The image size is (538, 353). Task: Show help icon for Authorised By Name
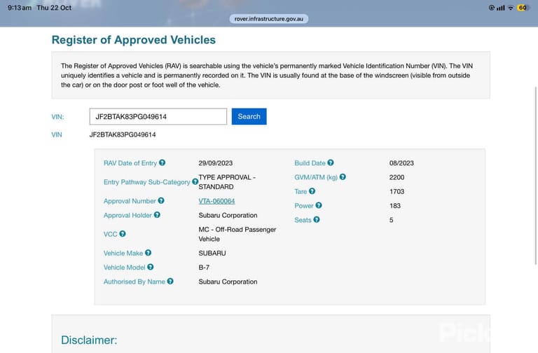(170, 282)
